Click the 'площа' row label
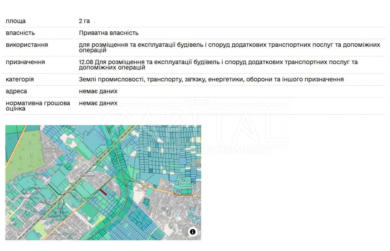 pos(16,21)
